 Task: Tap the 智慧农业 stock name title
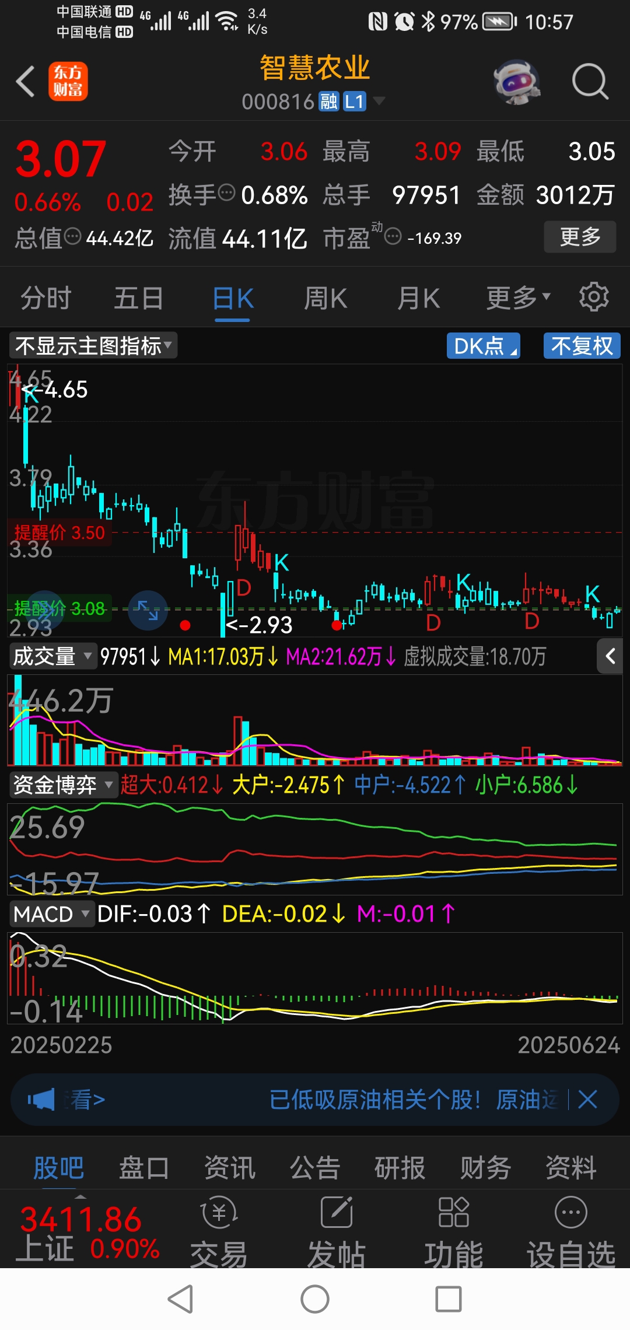pos(315,68)
